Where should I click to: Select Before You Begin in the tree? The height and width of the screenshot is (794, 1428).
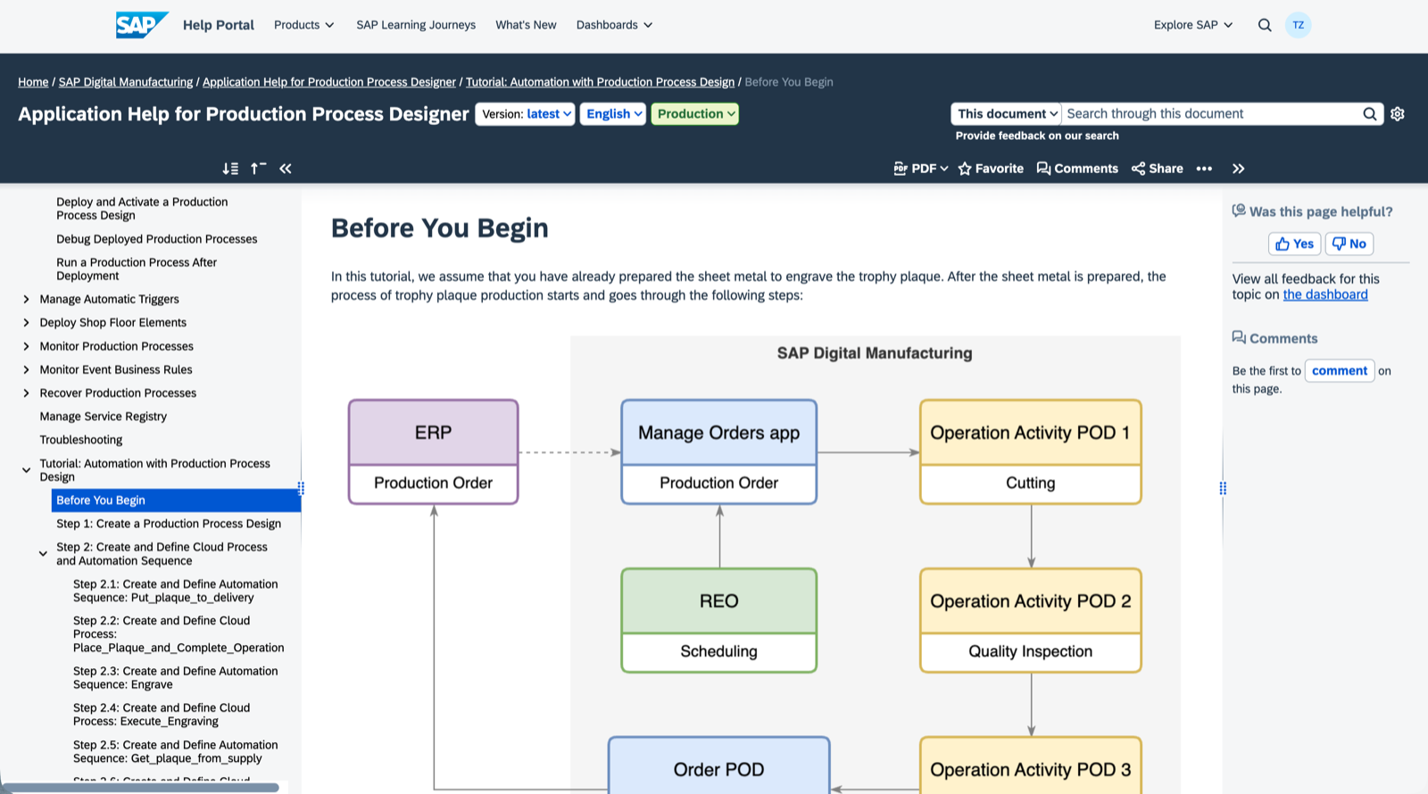[176, 500]
